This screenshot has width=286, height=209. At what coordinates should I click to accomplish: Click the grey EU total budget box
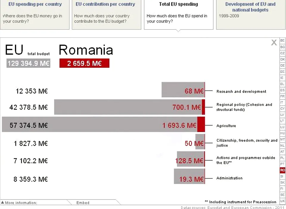pos(28,63)
